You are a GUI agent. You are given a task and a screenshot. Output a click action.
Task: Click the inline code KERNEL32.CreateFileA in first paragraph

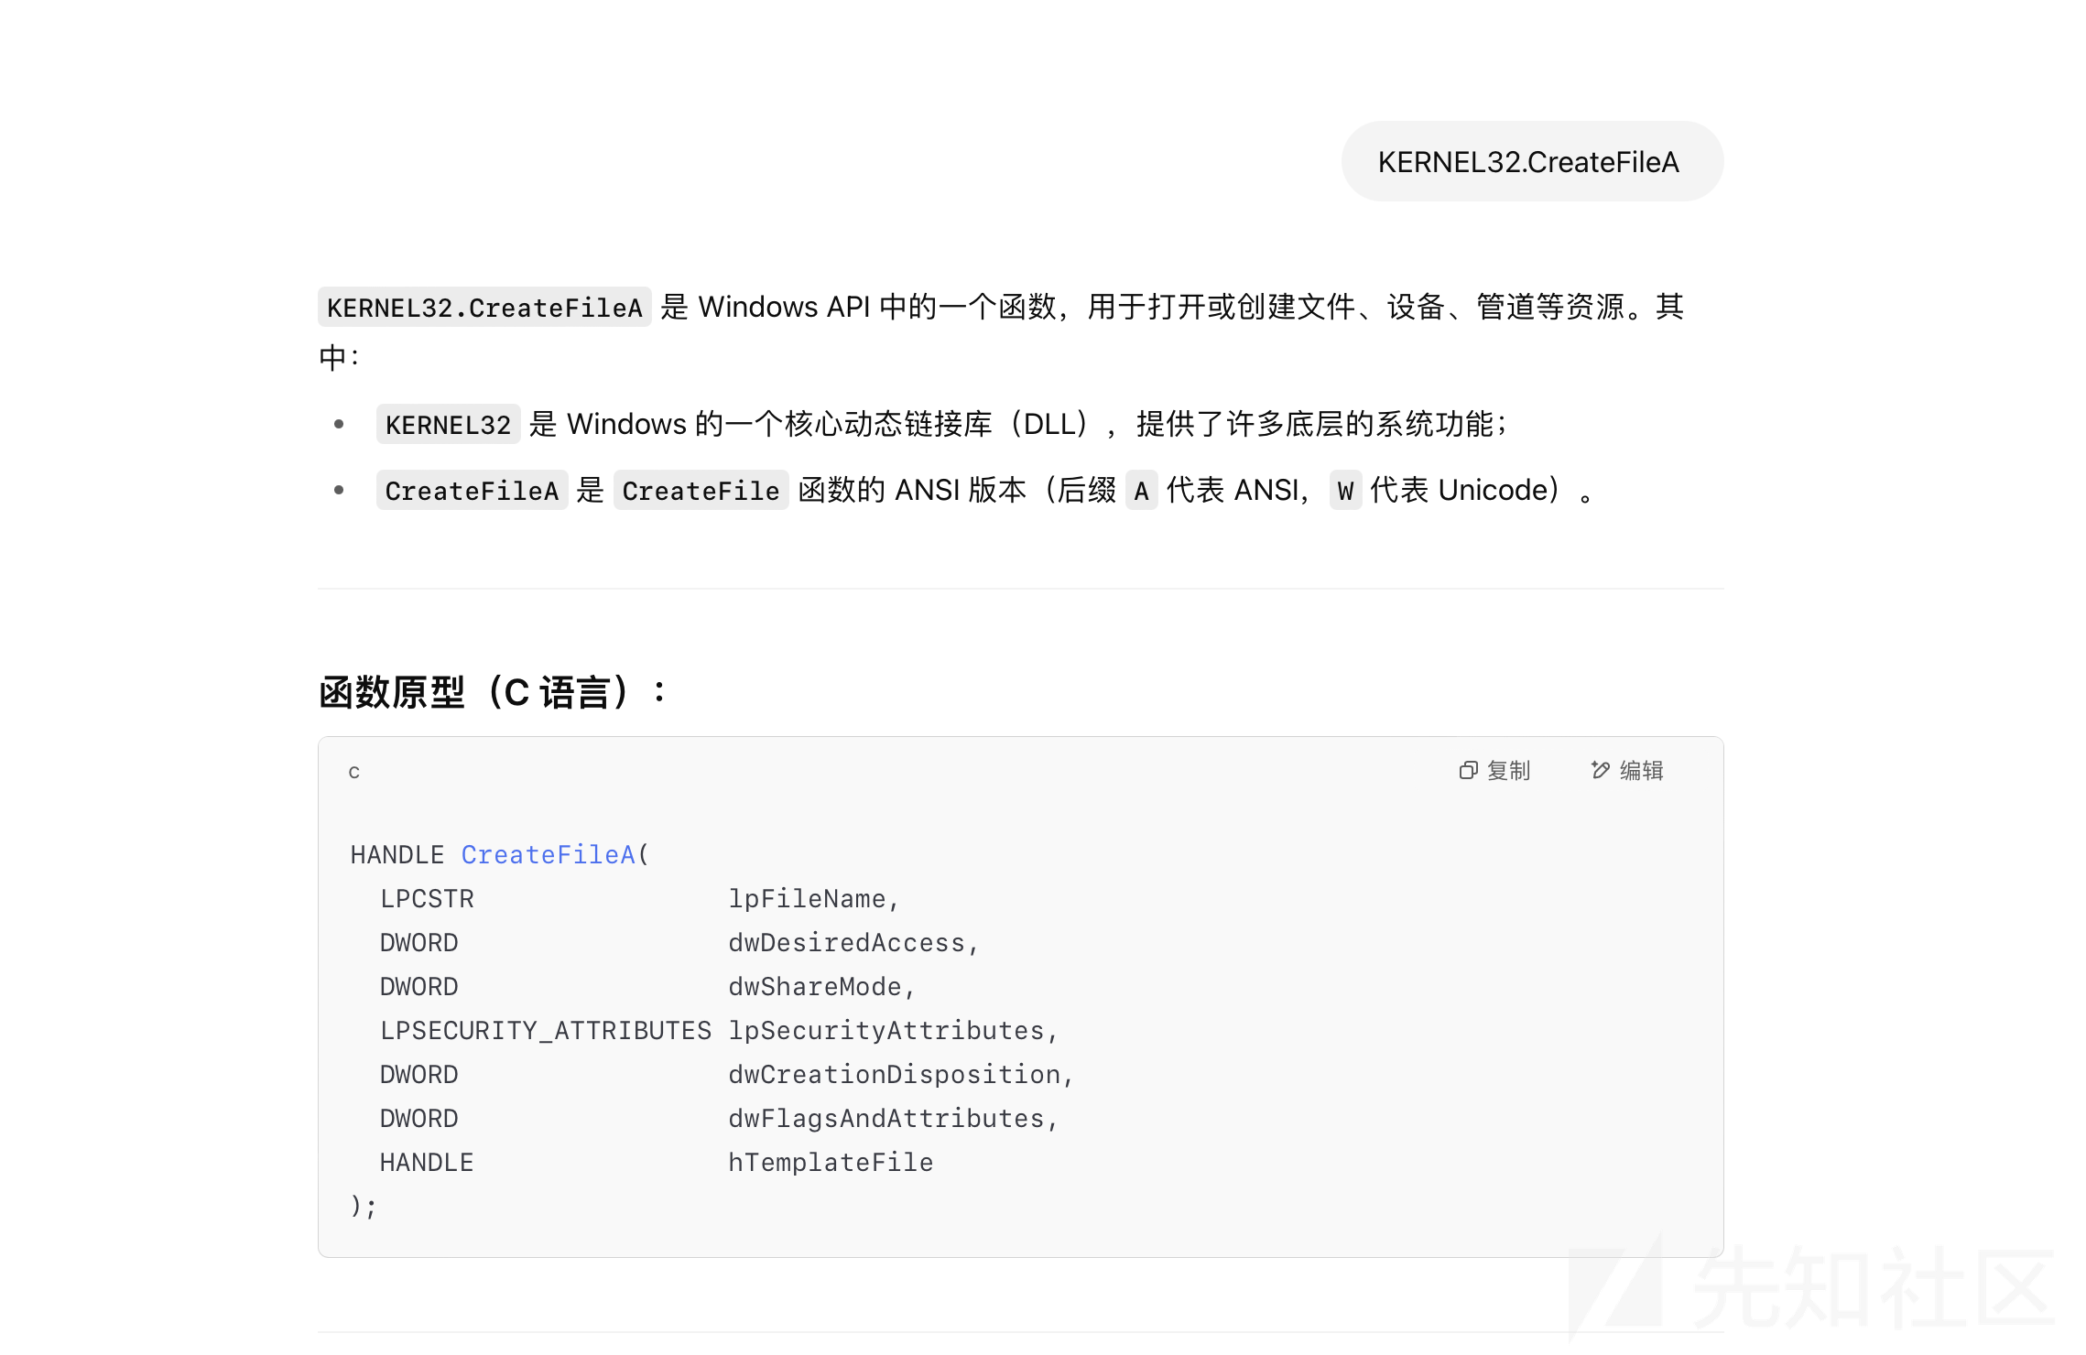pyautogui.click(x=484, y=308)
